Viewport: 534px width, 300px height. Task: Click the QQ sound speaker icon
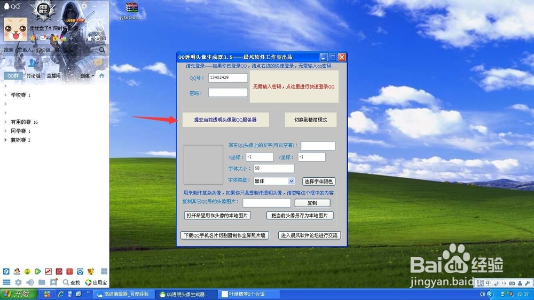[x=30, y=282]
